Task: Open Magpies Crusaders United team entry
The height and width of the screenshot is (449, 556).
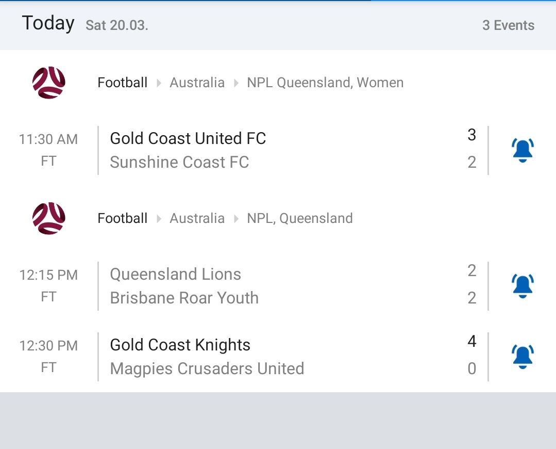Action: 207,368
